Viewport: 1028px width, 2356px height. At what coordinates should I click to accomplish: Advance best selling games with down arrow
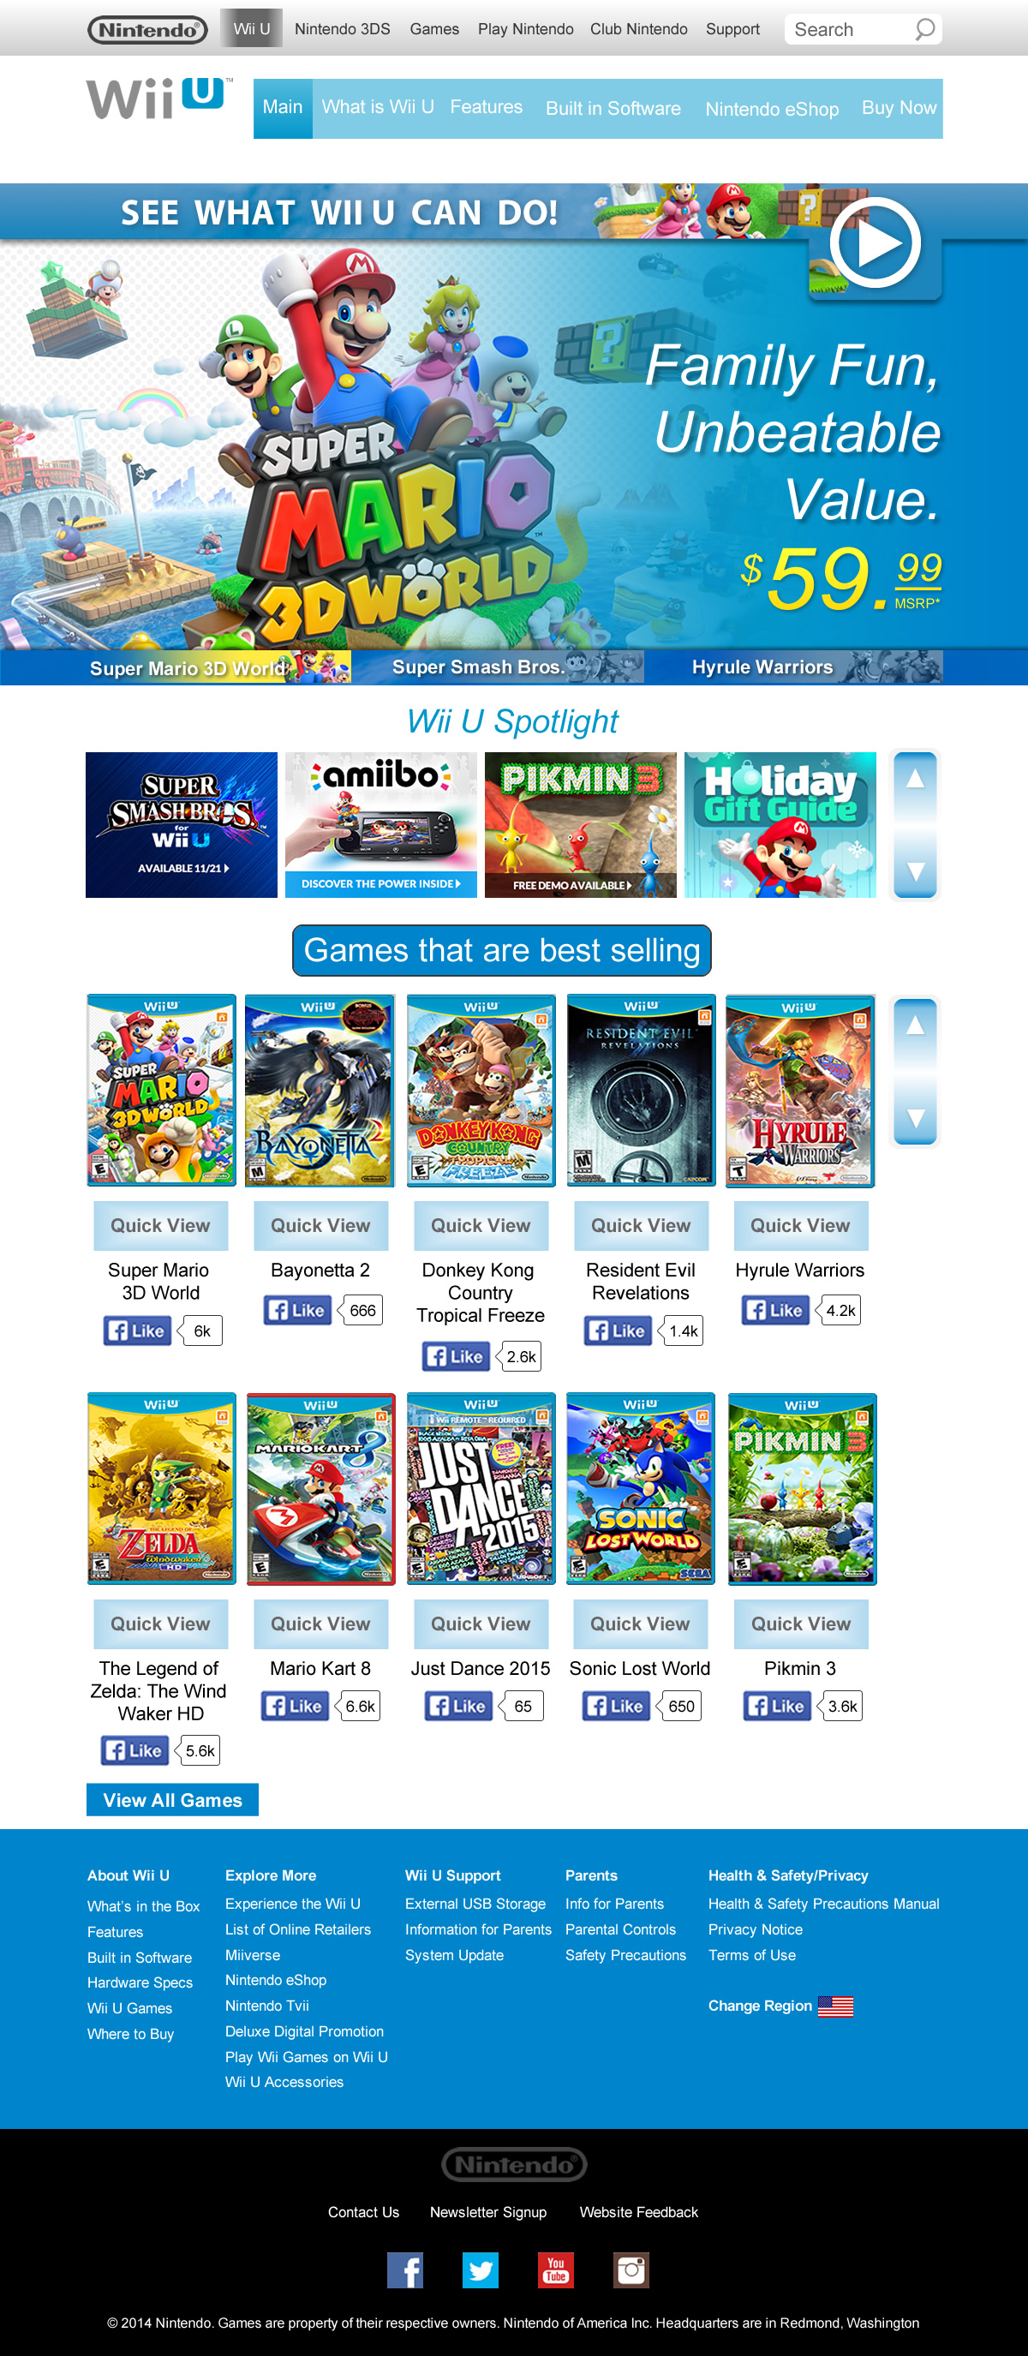[x=915, y=1118]
